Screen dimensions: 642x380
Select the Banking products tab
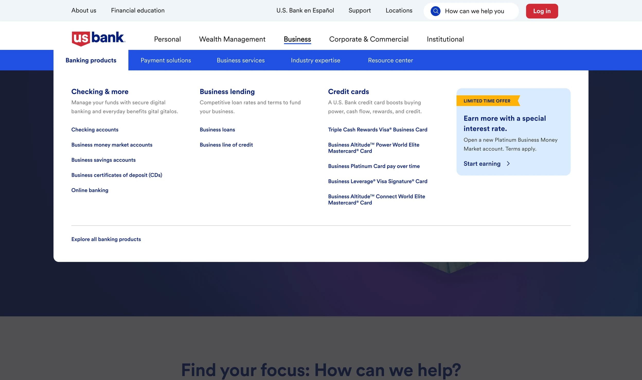tap(91, 60)
